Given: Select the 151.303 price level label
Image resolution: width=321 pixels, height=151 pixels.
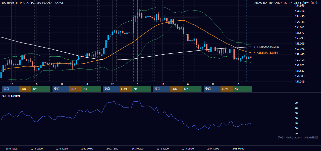Looking at the screenshot, I should tap(300, 76).
